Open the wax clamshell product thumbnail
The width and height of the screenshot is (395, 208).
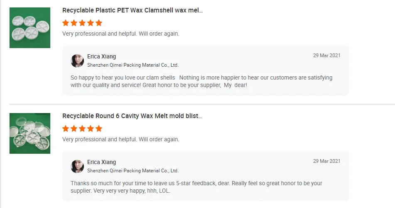coord(30,28)
